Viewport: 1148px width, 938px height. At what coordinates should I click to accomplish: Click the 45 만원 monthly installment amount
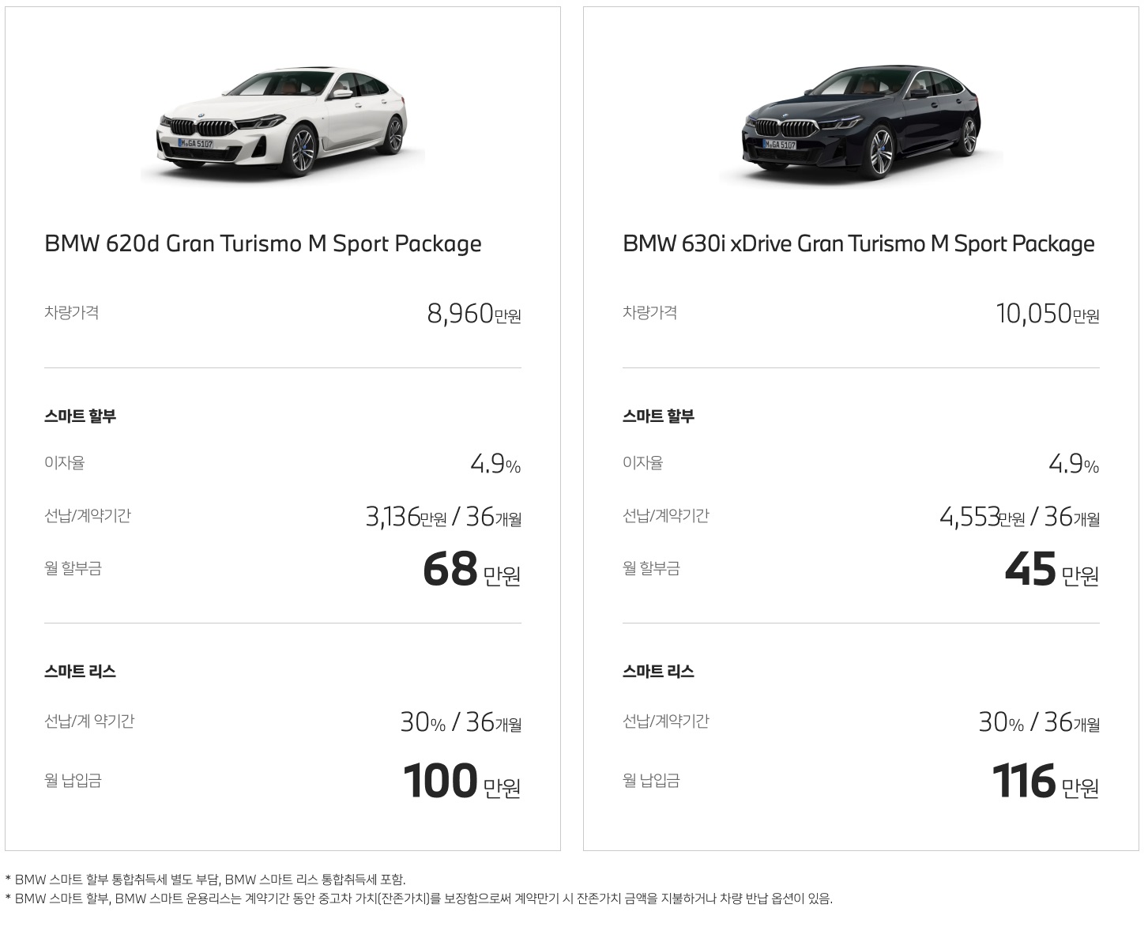click(1052, 570)
